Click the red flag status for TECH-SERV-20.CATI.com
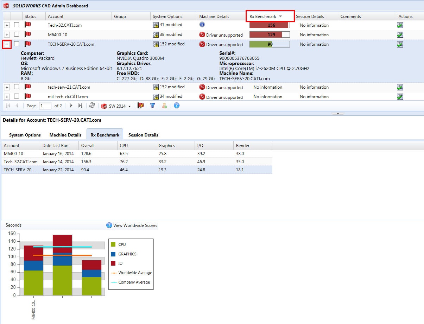 coord(27,44)
